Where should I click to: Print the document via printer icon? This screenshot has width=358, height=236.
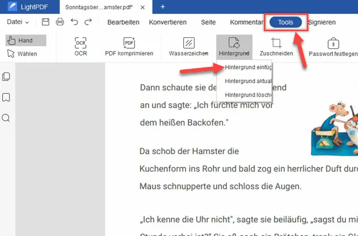[60, 22]
